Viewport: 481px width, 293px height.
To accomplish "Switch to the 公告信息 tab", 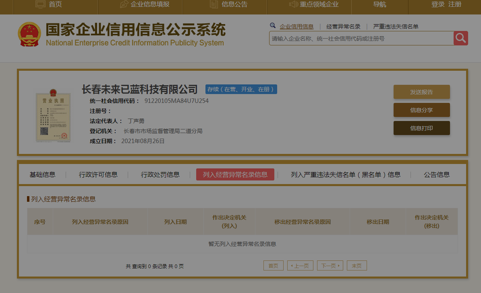I will coord(437,174).
